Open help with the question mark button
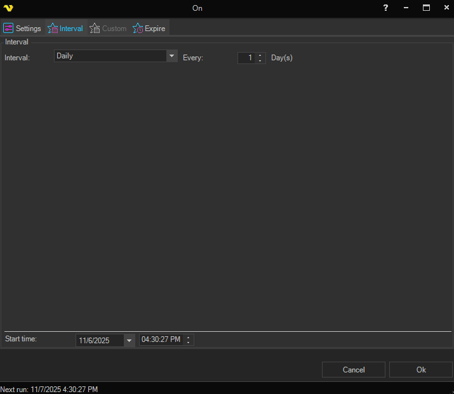 coord(385,8)
